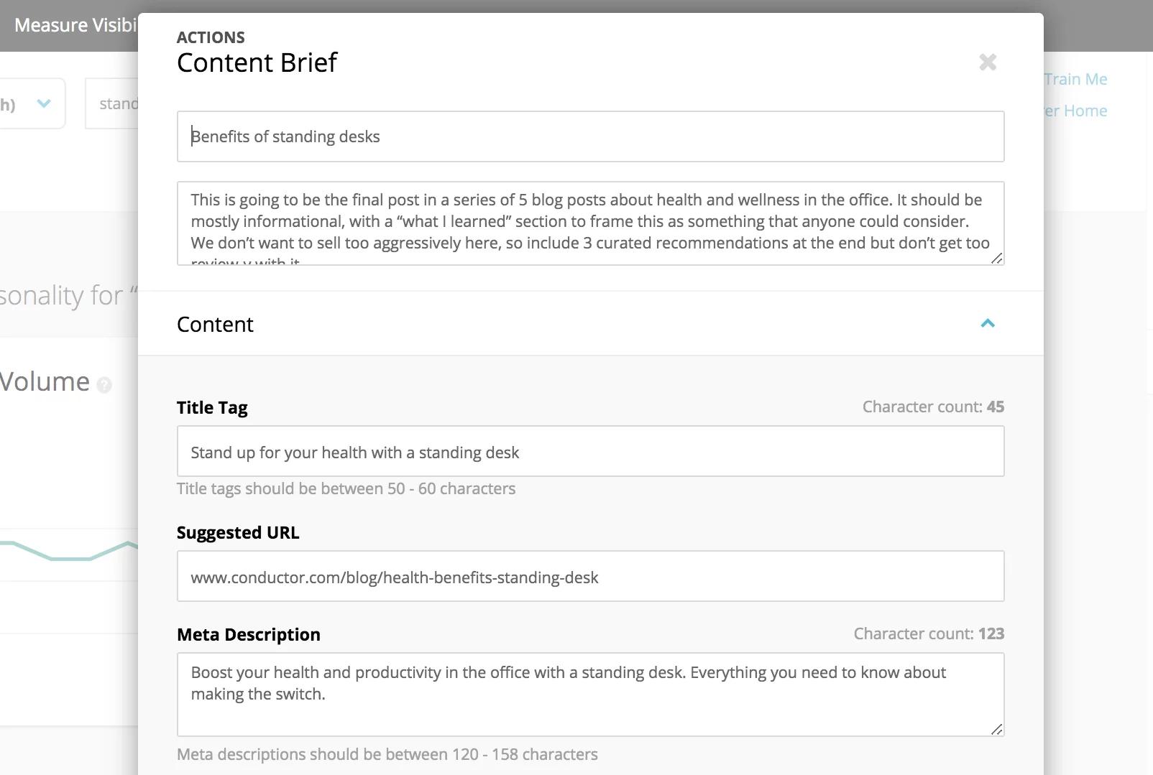Image resolution: width=1153 pixels, height=775 pixels.
Task: Navigate to Conductor Home
Action: [x=1074, y=111]
